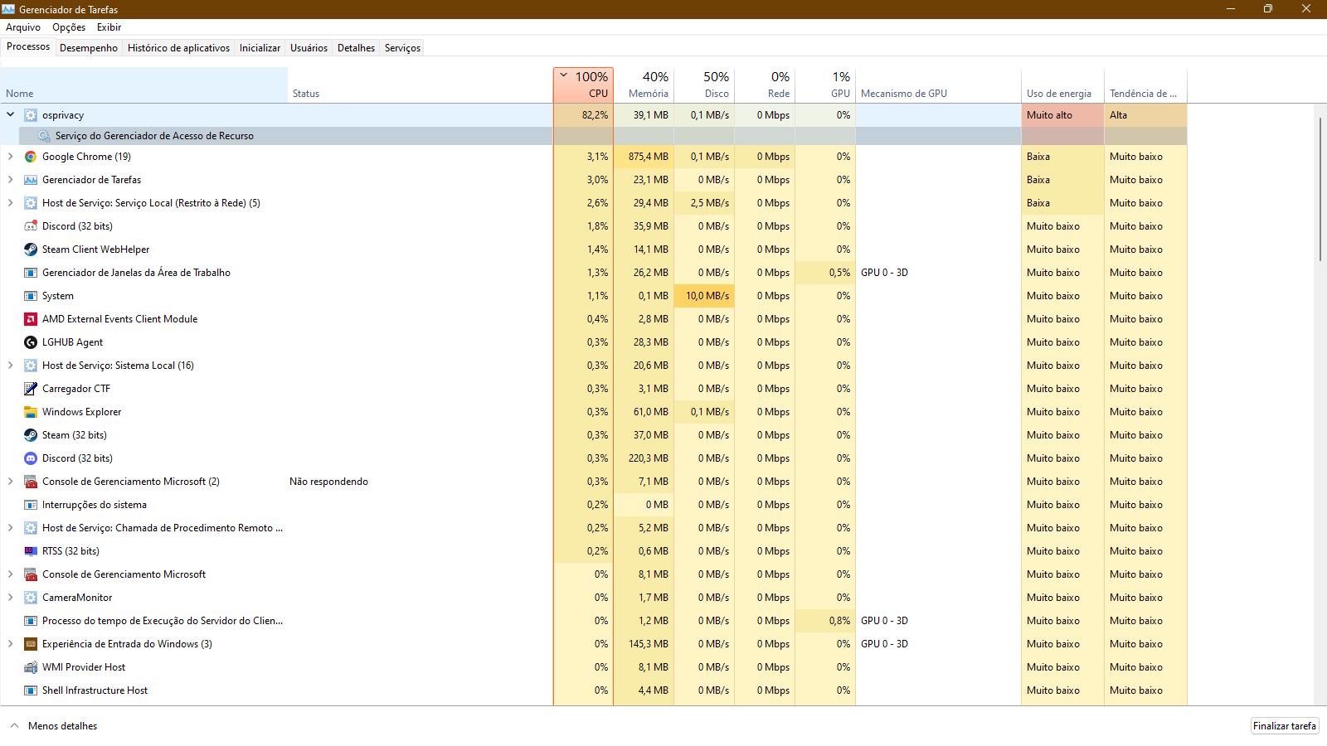
Task: Click the Processo do tempo de Execução do Servidor icon
Action: [31, 621]
